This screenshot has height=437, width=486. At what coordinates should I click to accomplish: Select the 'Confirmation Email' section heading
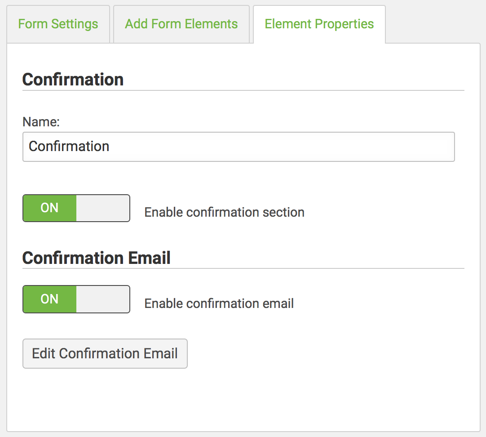click(97, 258)
